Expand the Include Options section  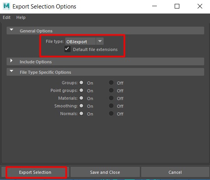12,61
